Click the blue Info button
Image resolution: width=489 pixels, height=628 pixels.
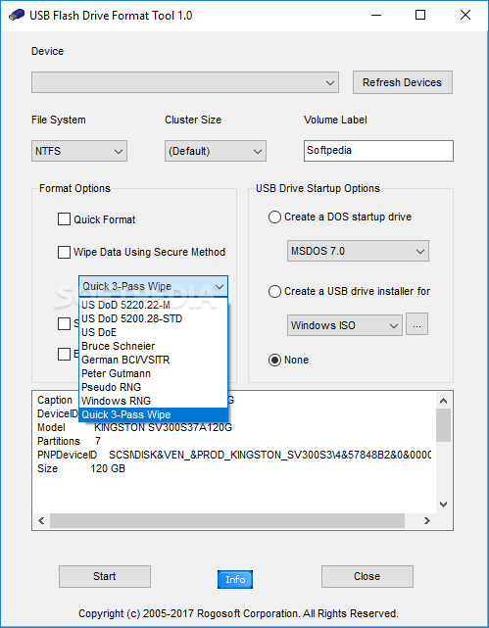coord(235,580)
